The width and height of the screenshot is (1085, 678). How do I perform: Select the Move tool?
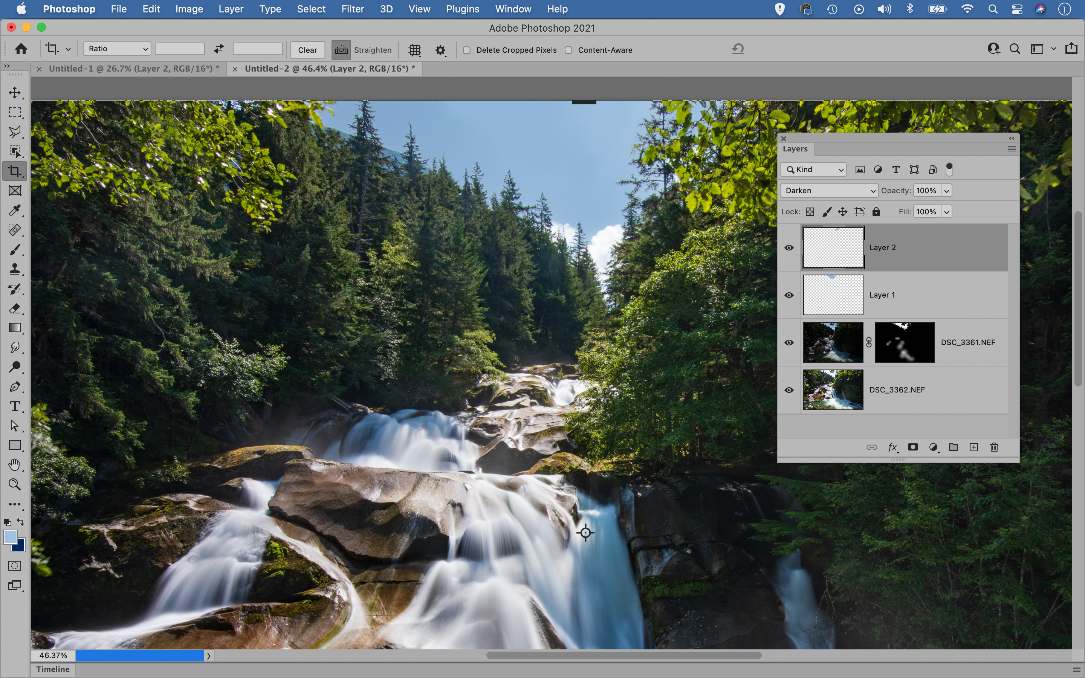(15, 92)
